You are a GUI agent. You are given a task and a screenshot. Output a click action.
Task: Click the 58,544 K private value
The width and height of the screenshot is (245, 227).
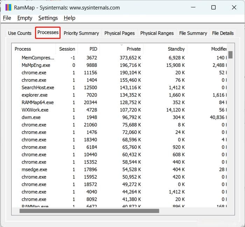pyautogui.click(x=132, y=162)
